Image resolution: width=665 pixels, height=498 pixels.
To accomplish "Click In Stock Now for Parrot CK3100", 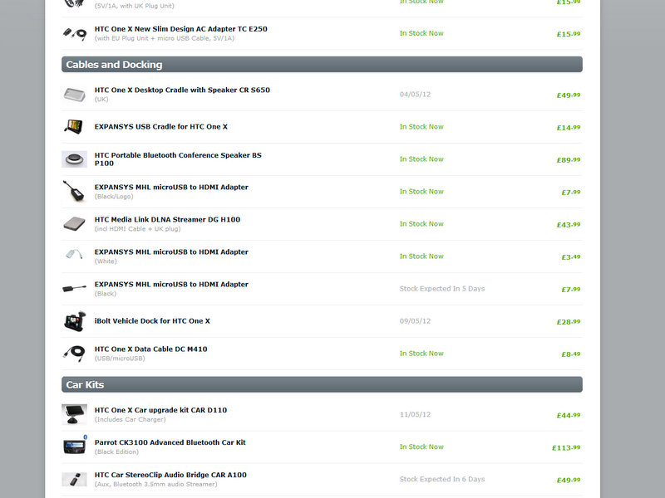I will (x=421, y=447).
